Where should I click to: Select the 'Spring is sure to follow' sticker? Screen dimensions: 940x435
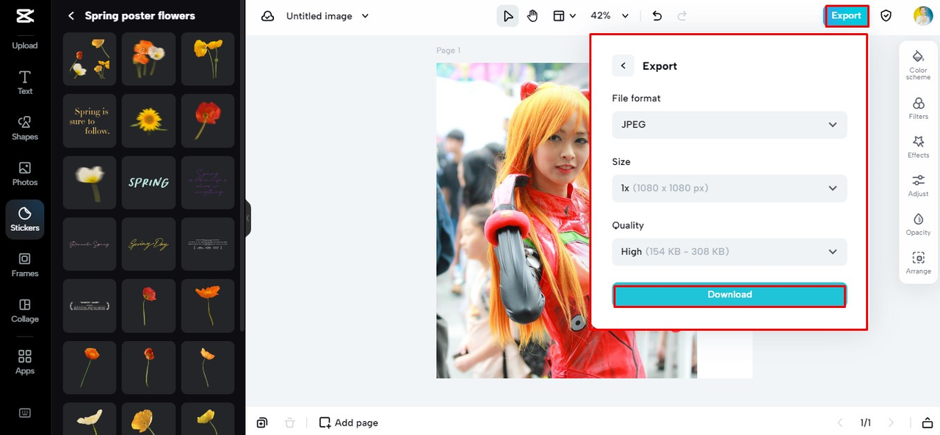click(x=90, y=120)
